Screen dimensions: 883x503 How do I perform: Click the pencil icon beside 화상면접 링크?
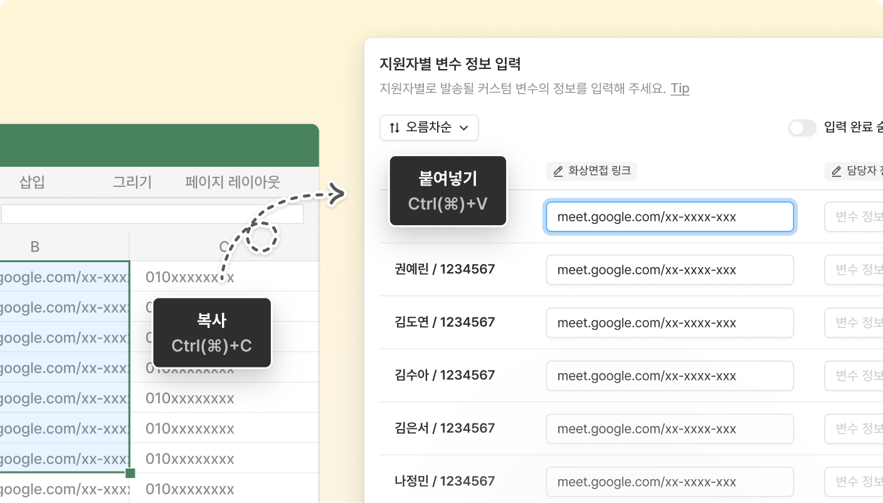(557, 171)
